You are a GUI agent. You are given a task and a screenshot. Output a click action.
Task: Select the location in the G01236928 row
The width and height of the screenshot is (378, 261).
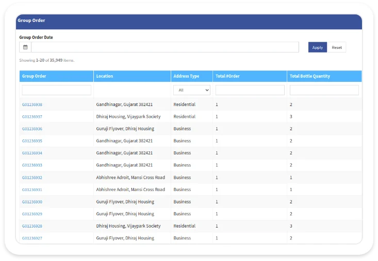click(128, 226)
